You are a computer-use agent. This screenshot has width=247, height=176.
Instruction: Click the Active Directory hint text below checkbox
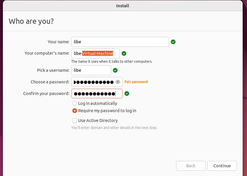click(114, 128)
